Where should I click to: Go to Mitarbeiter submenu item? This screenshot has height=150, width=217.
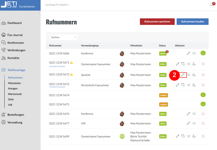point(14,83)
